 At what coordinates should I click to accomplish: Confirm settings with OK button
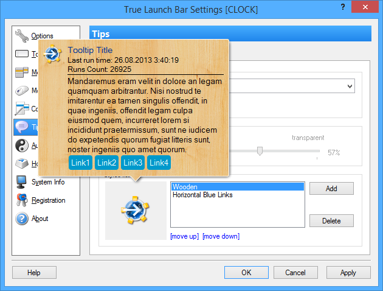[246, 272]
